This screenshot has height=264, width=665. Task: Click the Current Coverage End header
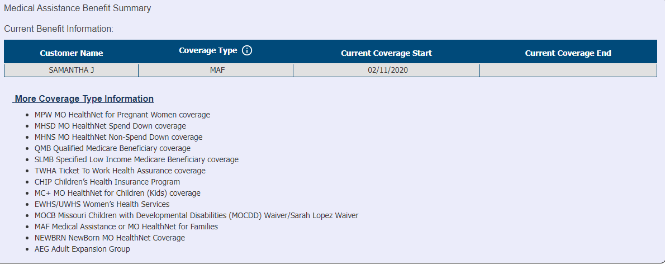point(568,53)
